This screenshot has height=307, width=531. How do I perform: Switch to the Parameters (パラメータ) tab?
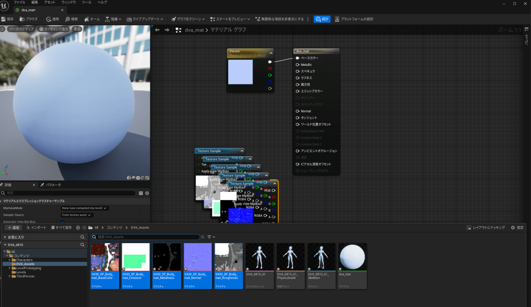(53, 185)
